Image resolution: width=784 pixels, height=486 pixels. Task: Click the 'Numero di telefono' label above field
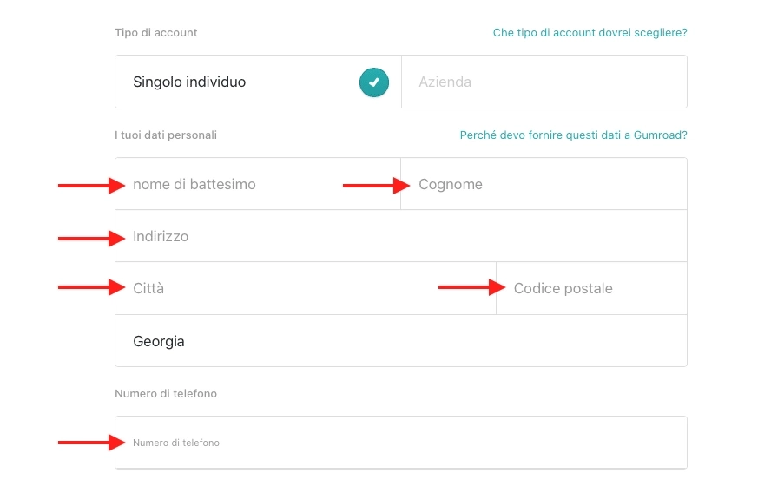pos(166,394)
